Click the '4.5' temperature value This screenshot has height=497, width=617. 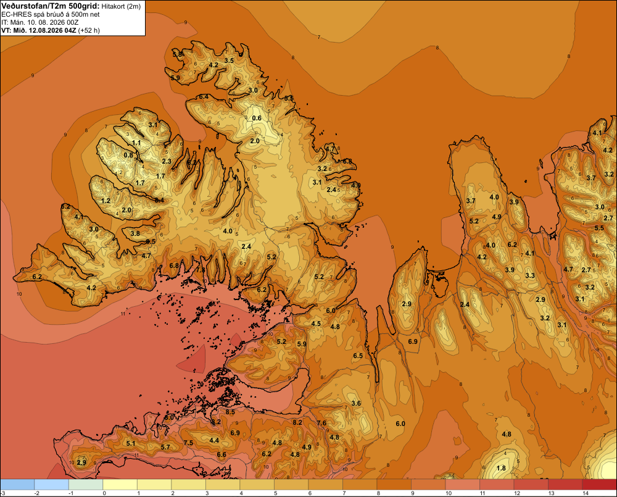[x=316, y=324]
